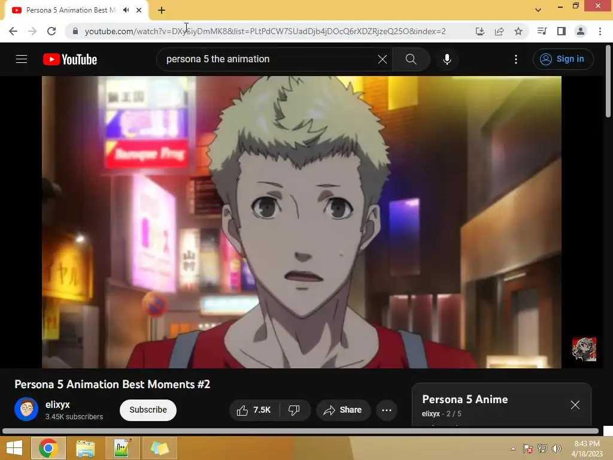The height and width of the screenshot is (460, 613).
Task: Bookmark this tab with the star
Action: pos(518,31)
